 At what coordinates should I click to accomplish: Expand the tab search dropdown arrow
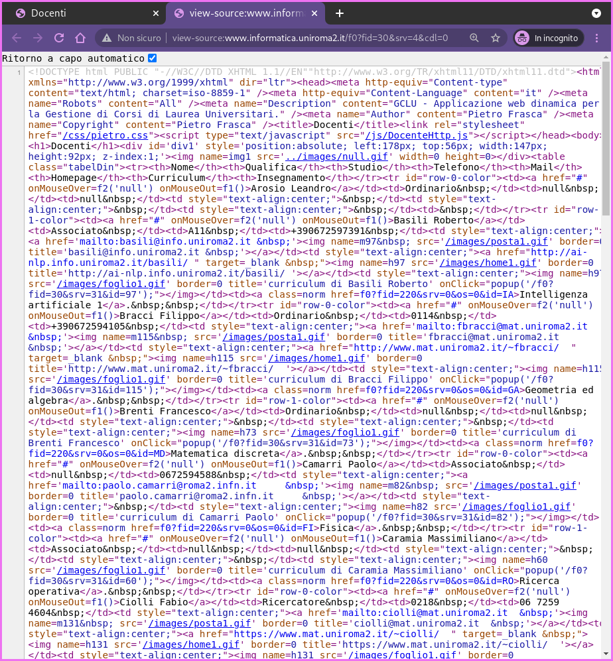pos(596,13)
